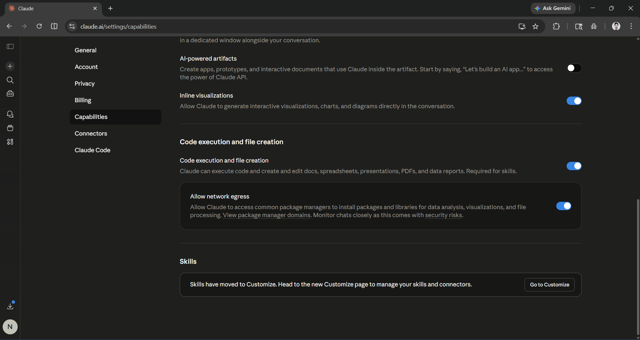The image size is (640, 340).
Task: Open a new browser tab
Action: 110,8
